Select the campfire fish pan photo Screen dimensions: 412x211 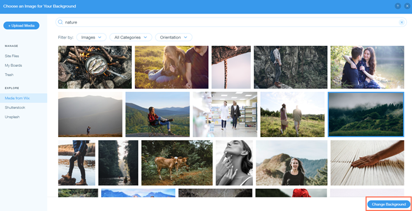(95, 67)
